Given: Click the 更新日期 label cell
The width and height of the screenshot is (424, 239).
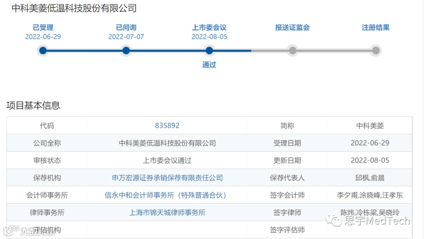Looking at the screenshot, I should coord(287,161).
